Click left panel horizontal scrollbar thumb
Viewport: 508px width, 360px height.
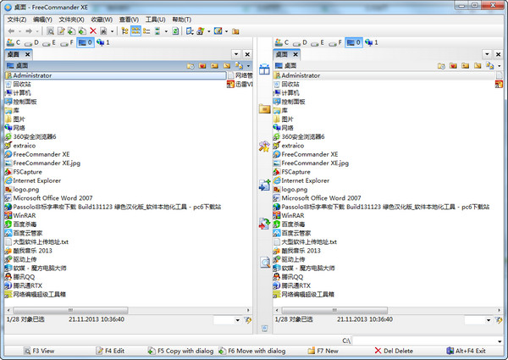pos(70,310)
